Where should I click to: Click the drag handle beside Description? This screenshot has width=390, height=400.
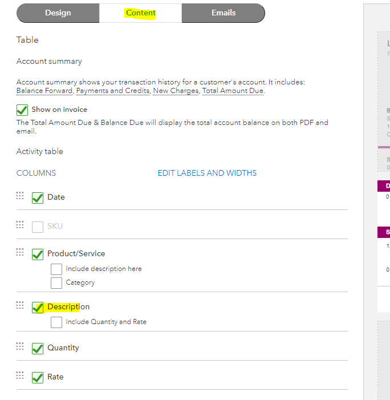pos(20,305)
